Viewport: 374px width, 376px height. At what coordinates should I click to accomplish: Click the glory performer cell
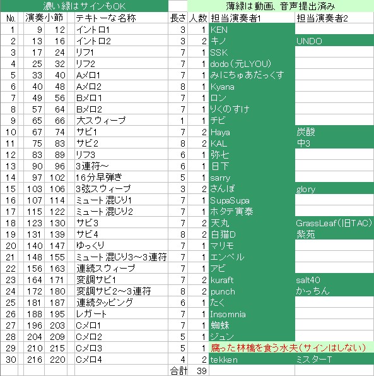tap(334, 189)
